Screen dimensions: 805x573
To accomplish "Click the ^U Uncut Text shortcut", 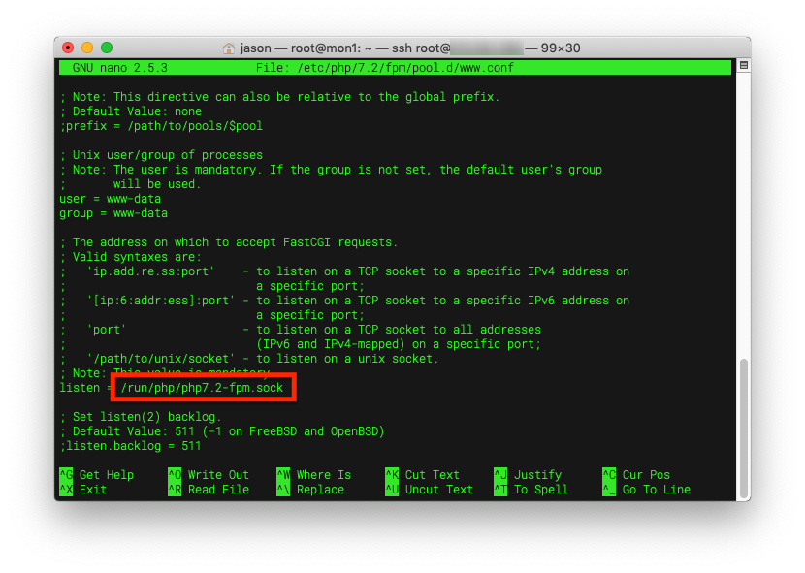I will click(x=430, y=490).
